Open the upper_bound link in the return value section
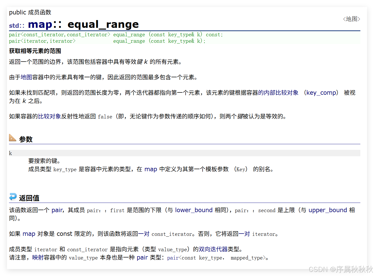 (327, 210)
